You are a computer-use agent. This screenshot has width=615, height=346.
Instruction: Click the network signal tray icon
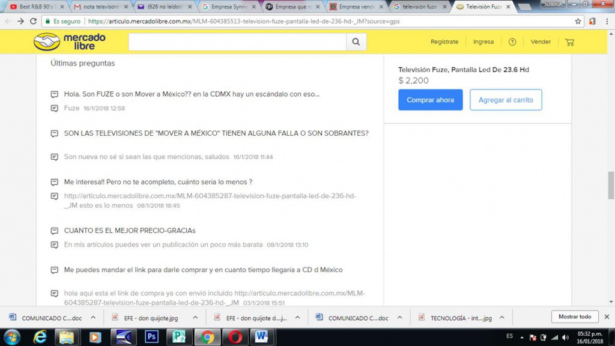[x=554, y=338]
